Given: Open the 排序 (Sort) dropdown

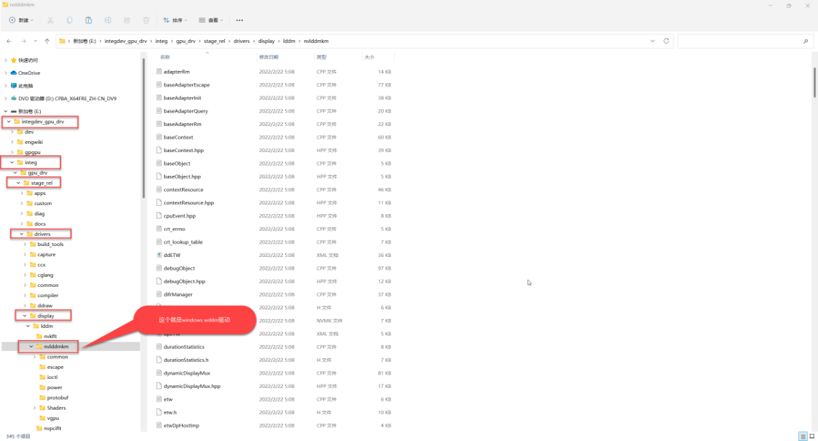Looking at the screenshot, I should [175, 20].
